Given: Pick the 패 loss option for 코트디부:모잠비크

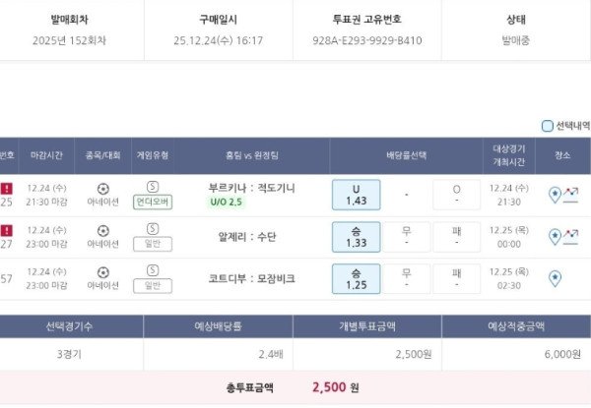Looking at the screenshot, I should point(456,277).
